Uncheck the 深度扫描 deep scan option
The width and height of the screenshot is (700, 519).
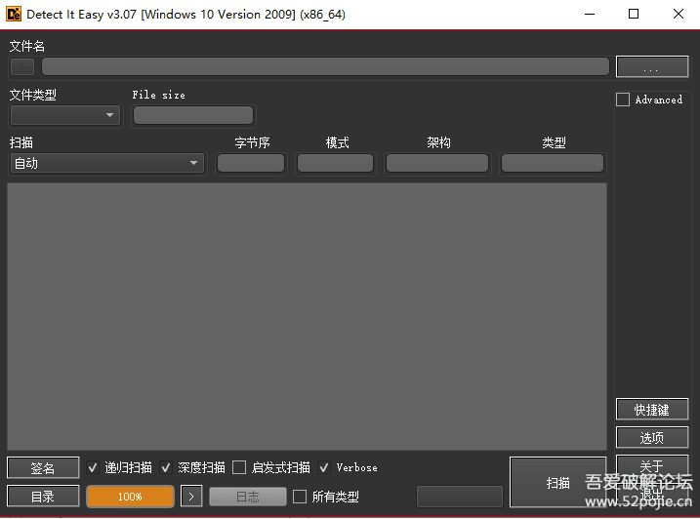(166, 467)
